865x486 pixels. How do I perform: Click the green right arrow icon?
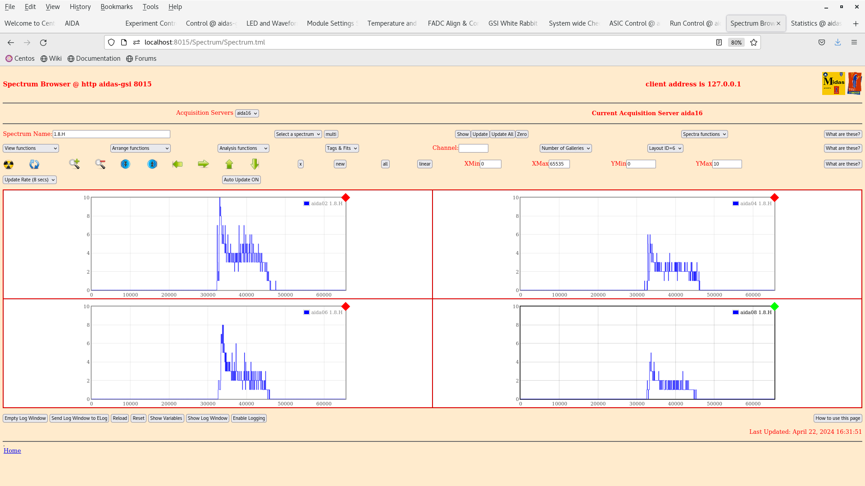point(203,164)
